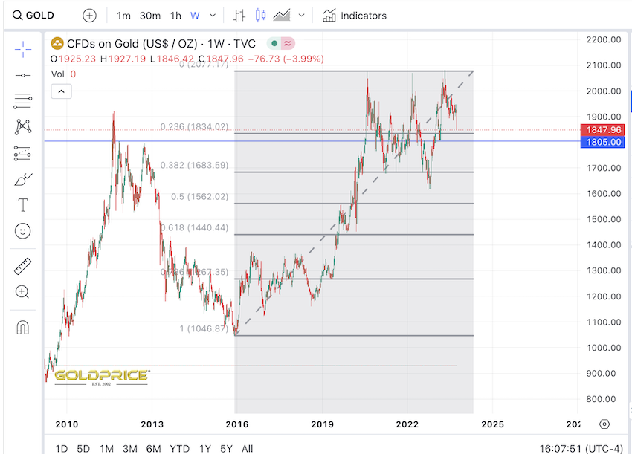This screenshot has width=632, height=454.
Task: Choose the area chart style icon
Action: [282, 16]
